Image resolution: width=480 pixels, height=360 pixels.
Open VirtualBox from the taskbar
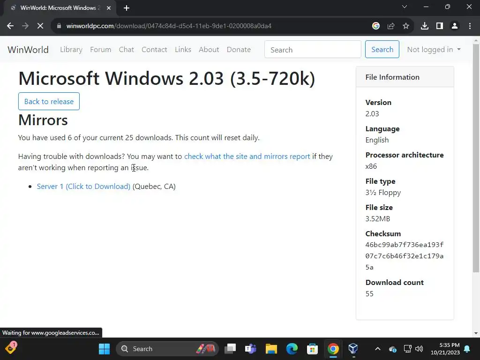point(353,349)
